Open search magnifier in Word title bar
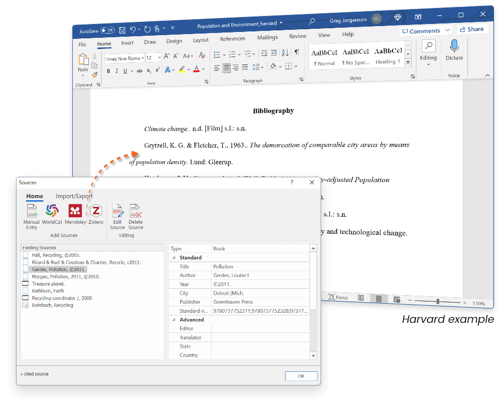The width and height of the screenshot is (502, 407). tap(312, 21)
